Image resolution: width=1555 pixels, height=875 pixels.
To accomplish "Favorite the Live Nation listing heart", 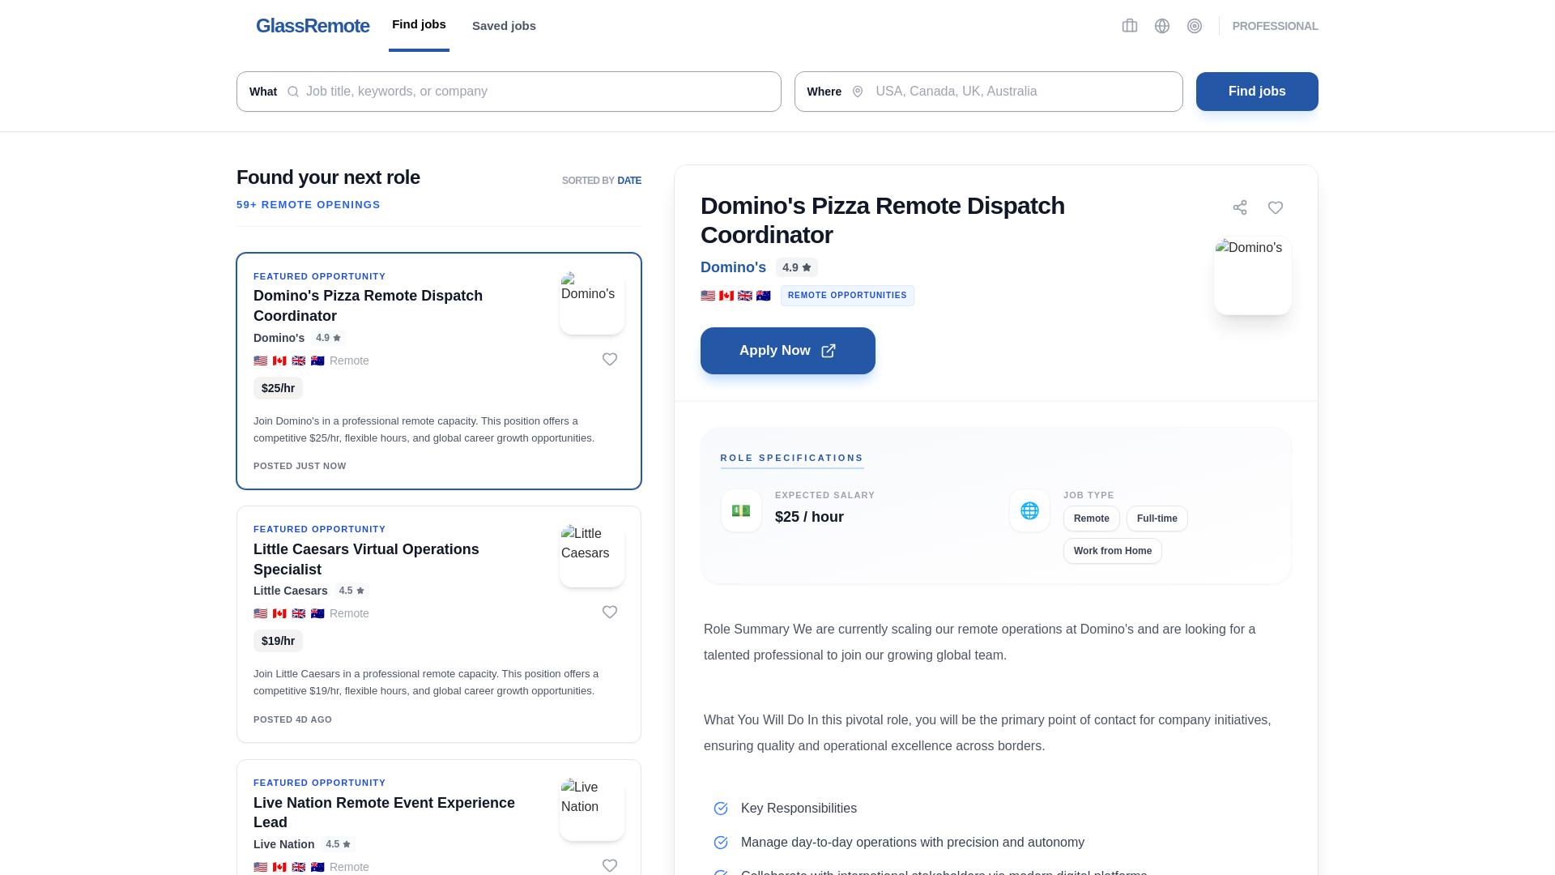I will pyautogui.click(x=610, y=865).
